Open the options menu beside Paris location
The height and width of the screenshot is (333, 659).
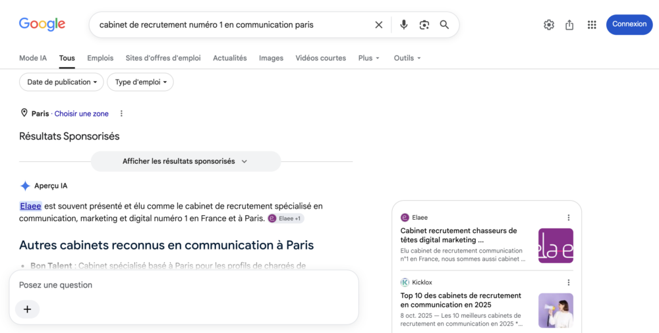pos(121,113)
